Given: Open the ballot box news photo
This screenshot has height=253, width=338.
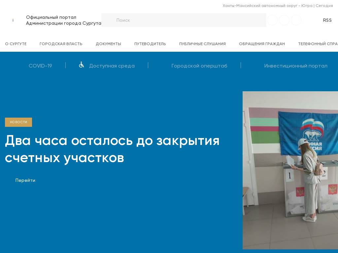Looking at the screenshot, I should pyautogui.click(x=290, y=170).
